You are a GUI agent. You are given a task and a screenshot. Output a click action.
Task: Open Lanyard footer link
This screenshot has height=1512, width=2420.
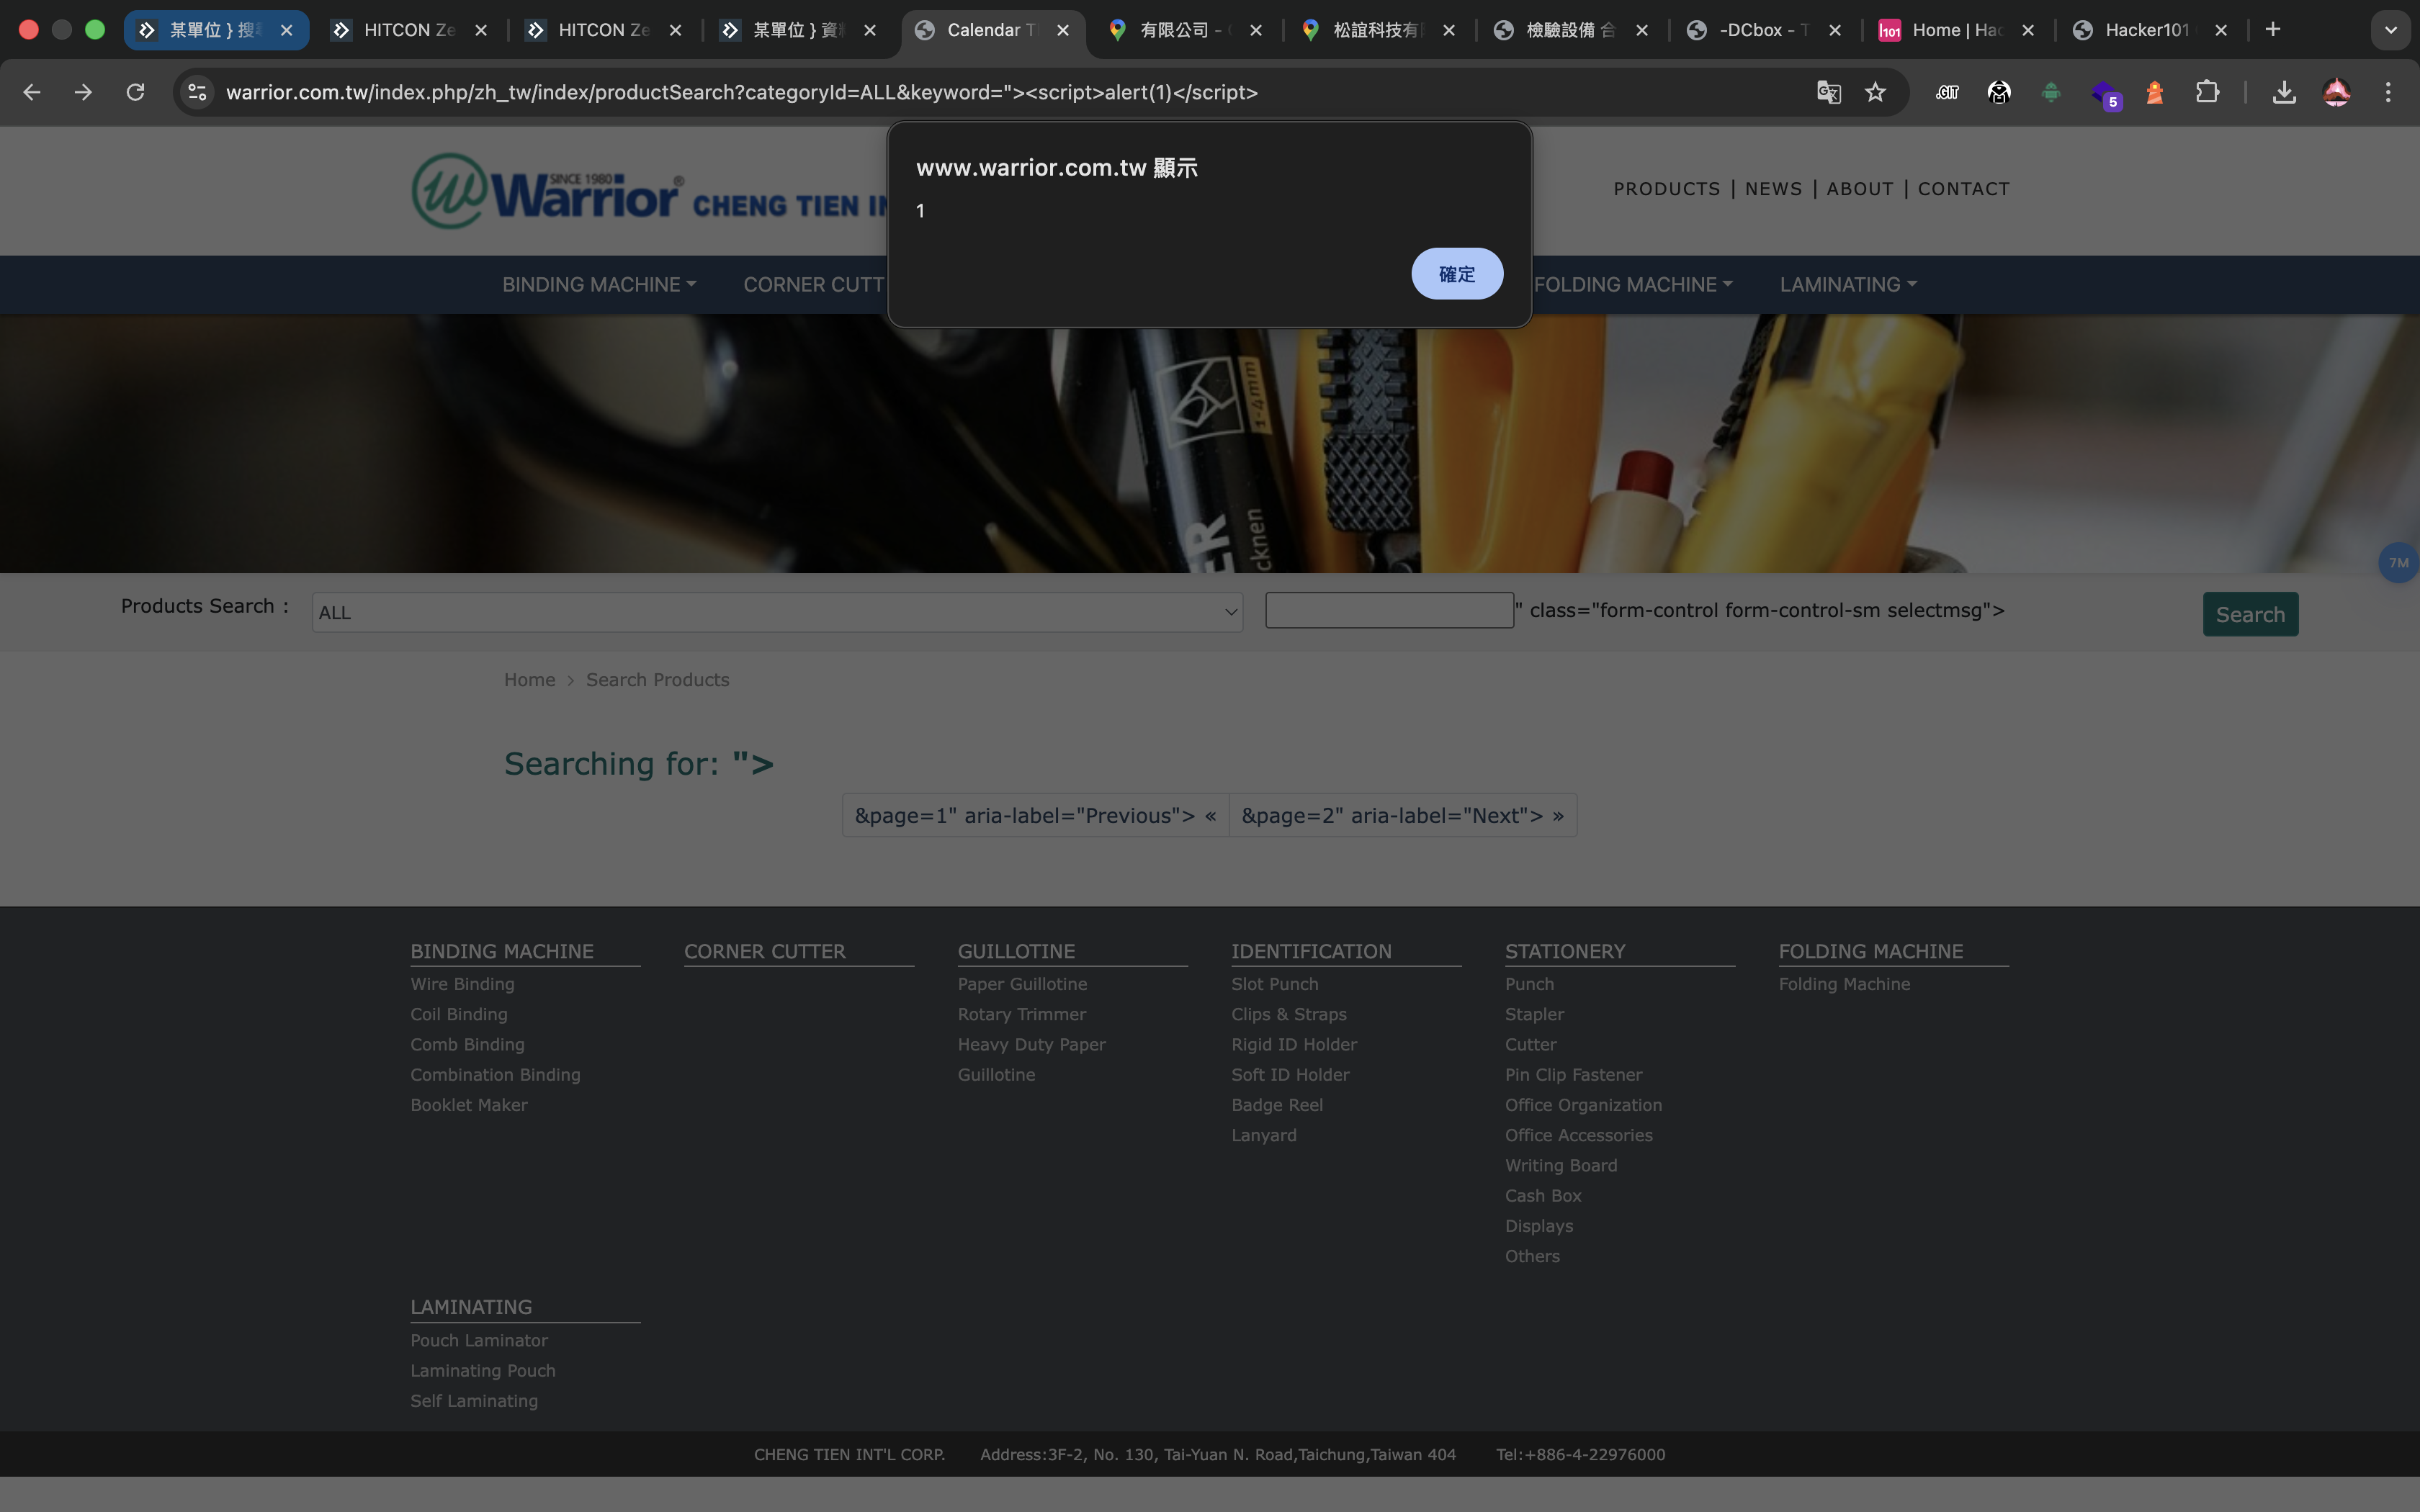point(1264,1135)
